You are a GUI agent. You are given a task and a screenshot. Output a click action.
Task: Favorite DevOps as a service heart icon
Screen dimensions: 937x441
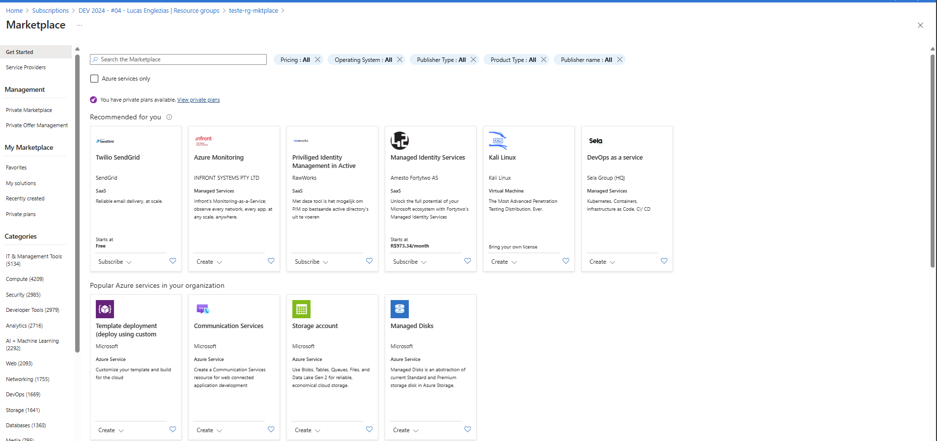664,261
